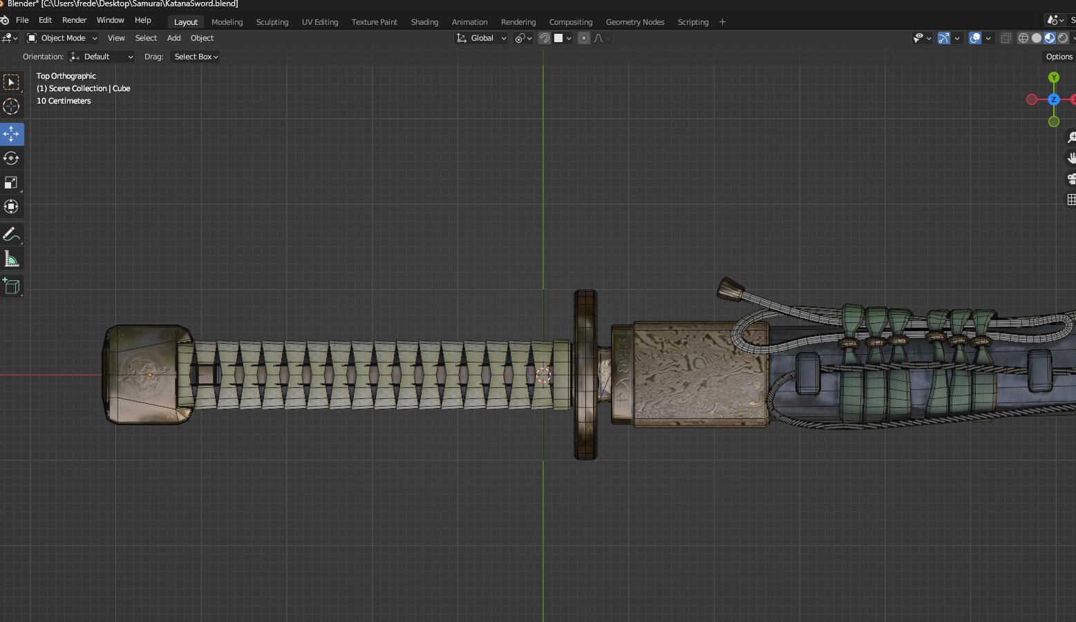Click the red negative X gizmo circle
The image size is (1076, 622).
[x=1032, y=99]
